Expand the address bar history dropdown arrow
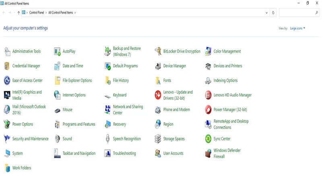The width and height of the screenshot is (322, 181). [266, 13]
